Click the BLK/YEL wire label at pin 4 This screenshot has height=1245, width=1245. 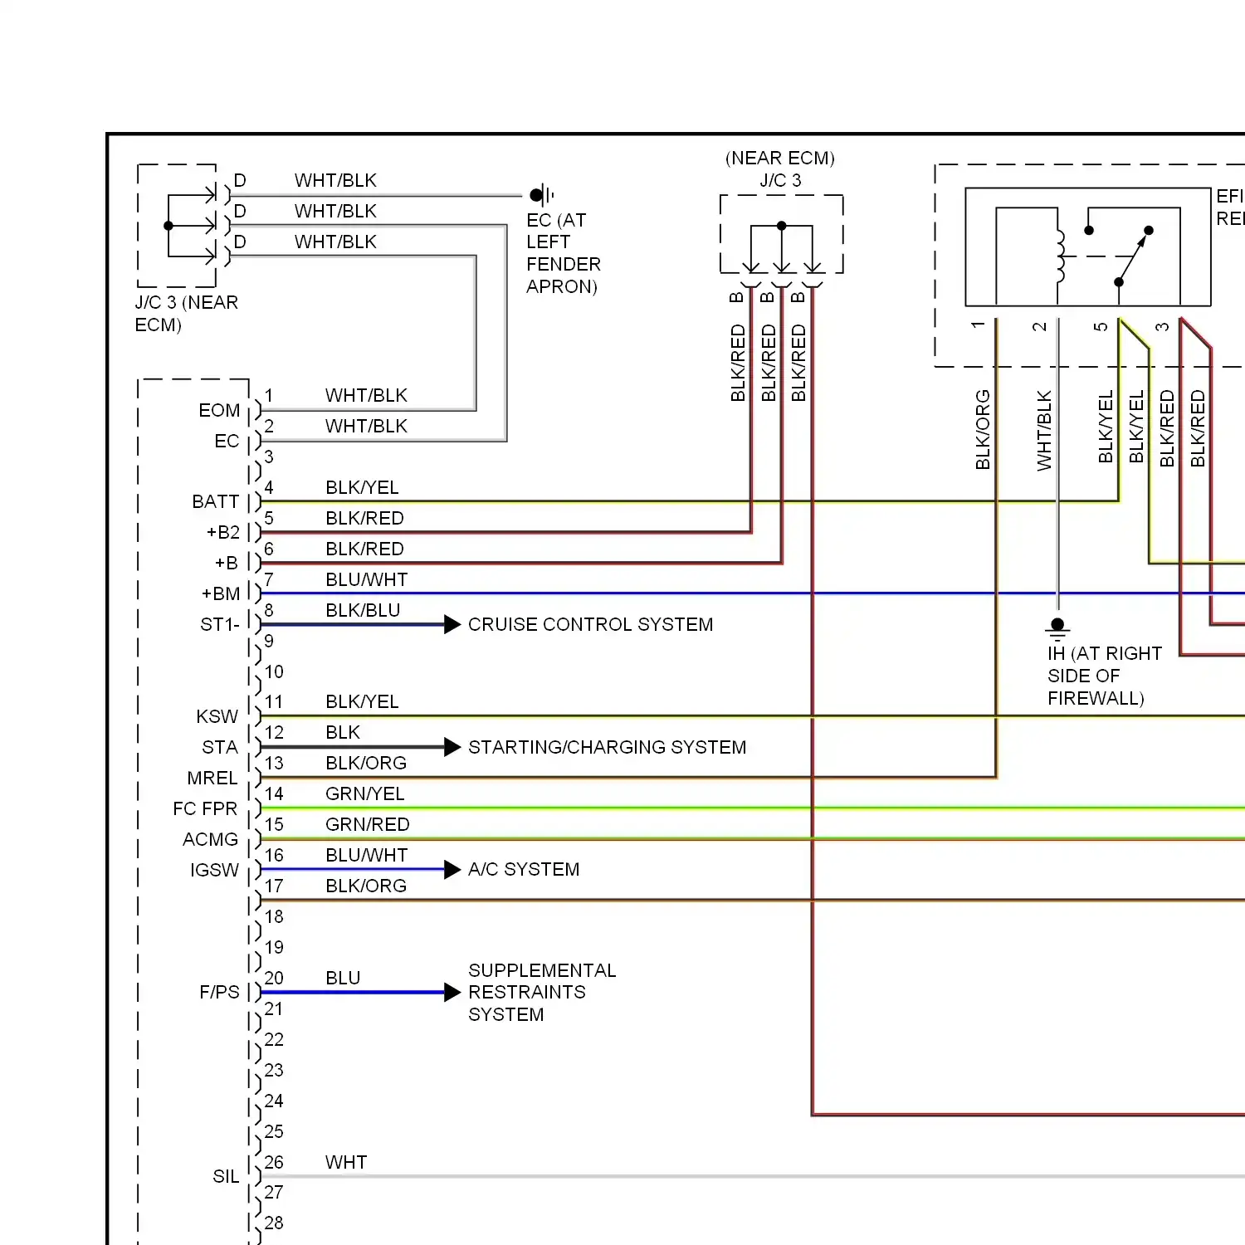coord(362,488)
